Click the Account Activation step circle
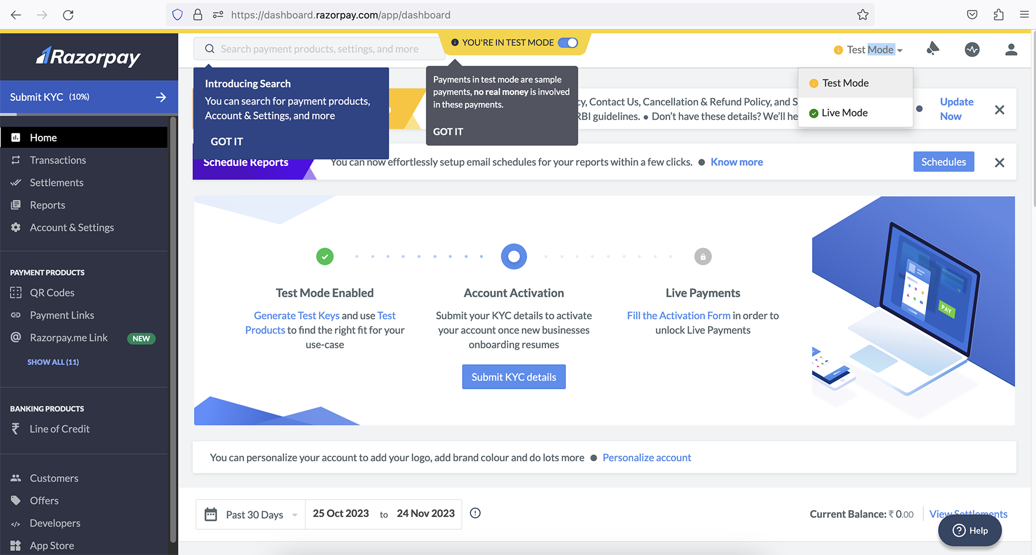The image size is (1036, 555). pyautogui.click(x=514, y=257)
